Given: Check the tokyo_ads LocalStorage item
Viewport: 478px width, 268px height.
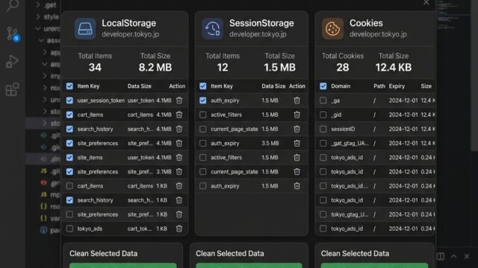Looking at the screenshot, I should coord(69,229).
